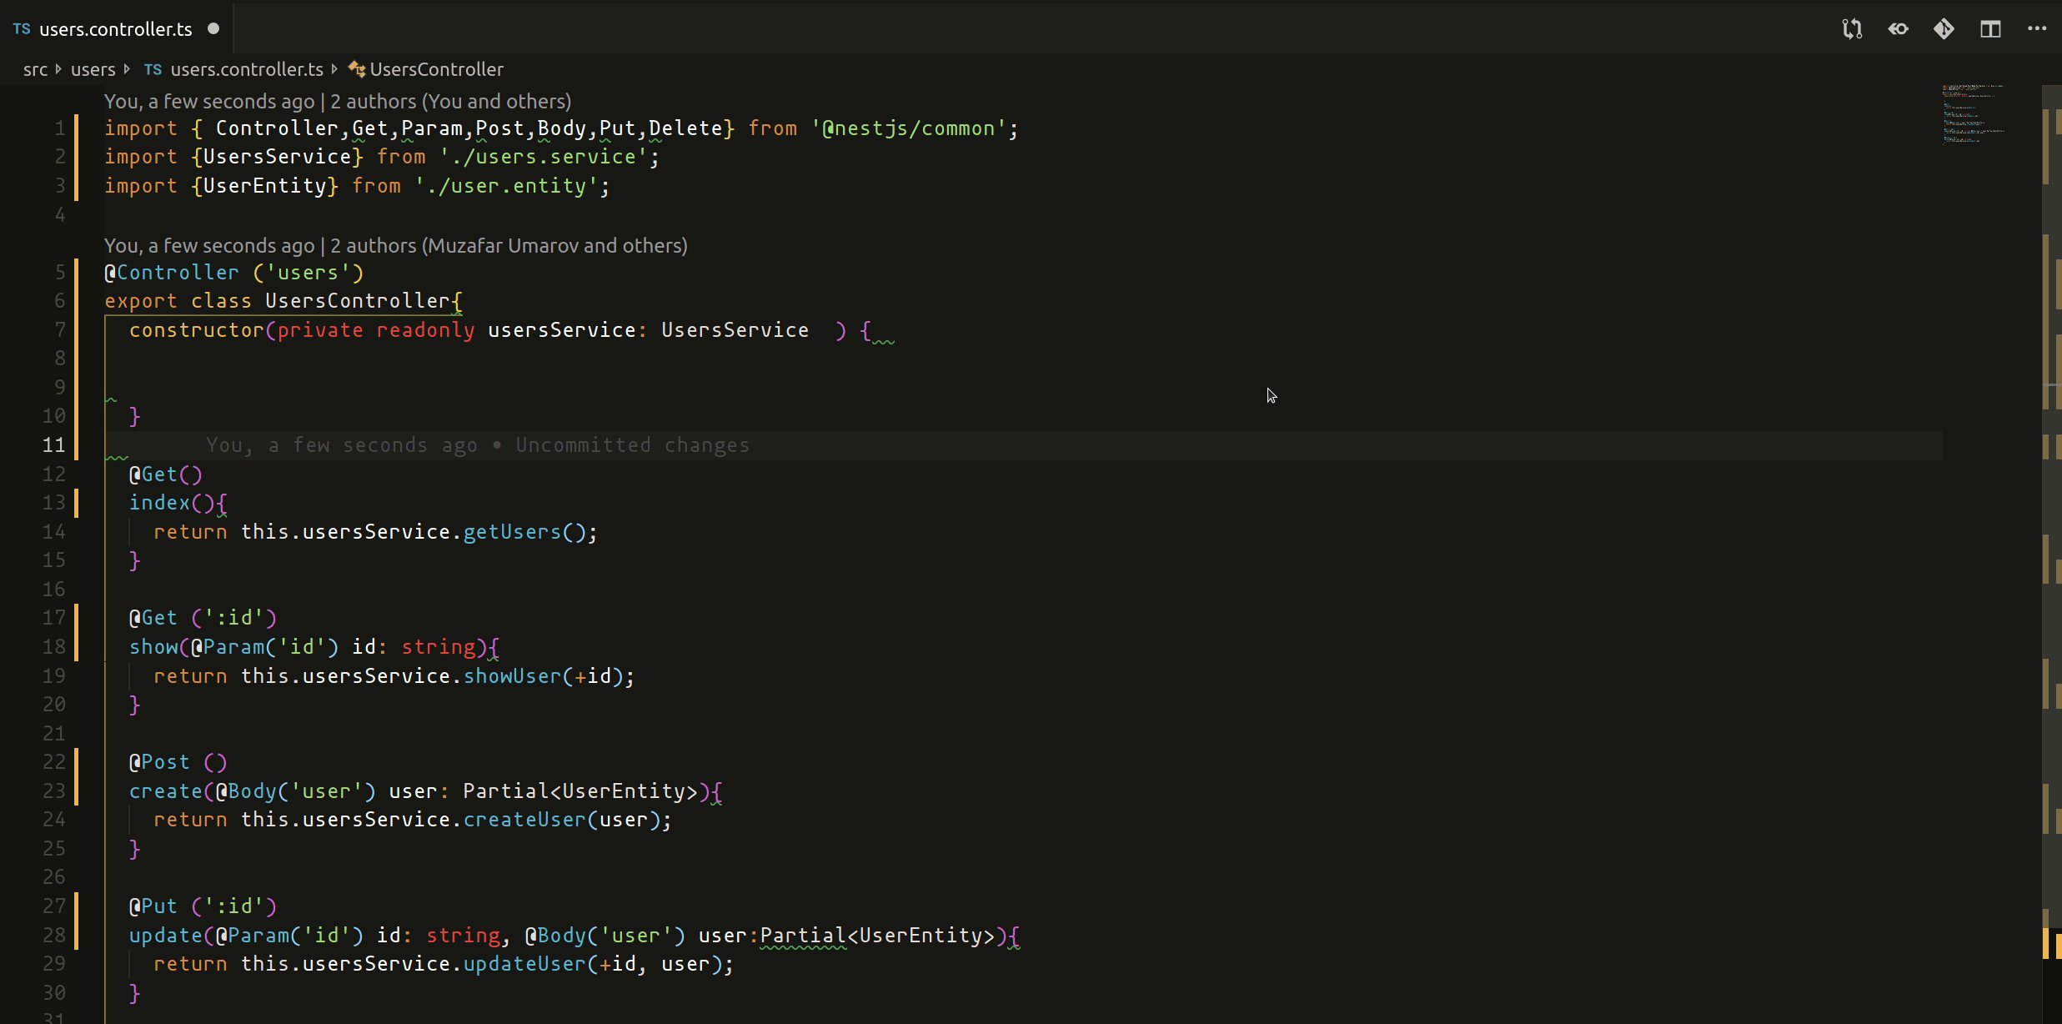This screenshot has height=1024, width=2062.
Task: Expand the src breadcrumb chevron
Action: [58, 69]
